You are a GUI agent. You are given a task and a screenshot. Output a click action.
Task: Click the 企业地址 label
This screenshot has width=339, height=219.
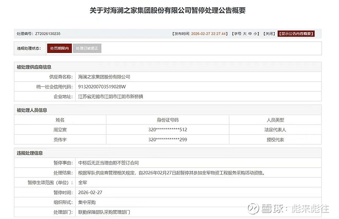click(x=63, y=97)
